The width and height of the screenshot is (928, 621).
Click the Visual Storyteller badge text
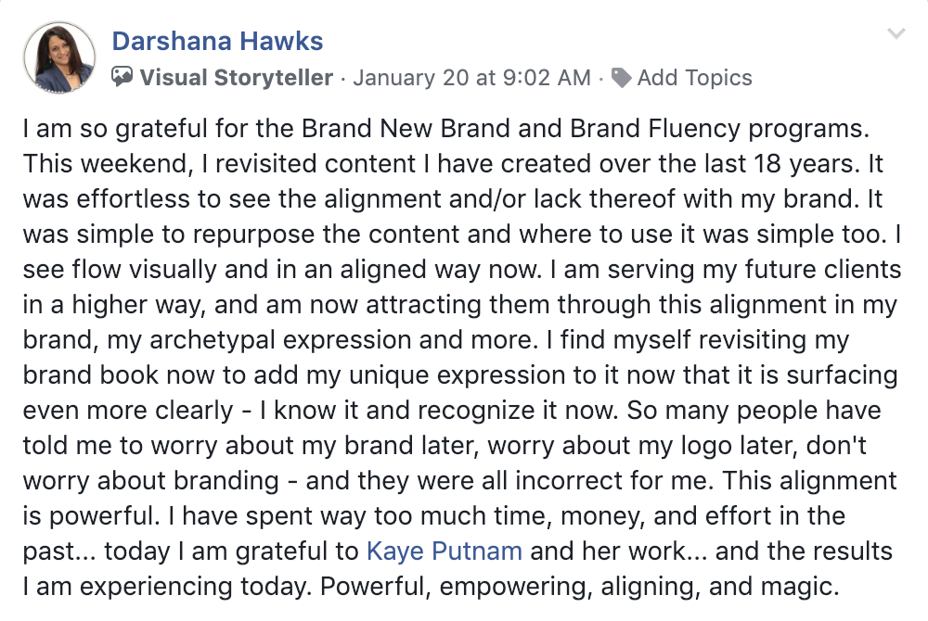236,78
